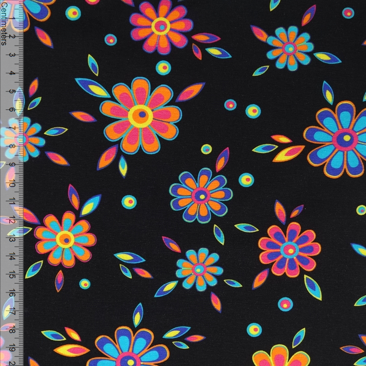366x366 pixels.
Task: Click the ruler mark numbered 15
Action: pyautogui.click(x=12, y=274)
